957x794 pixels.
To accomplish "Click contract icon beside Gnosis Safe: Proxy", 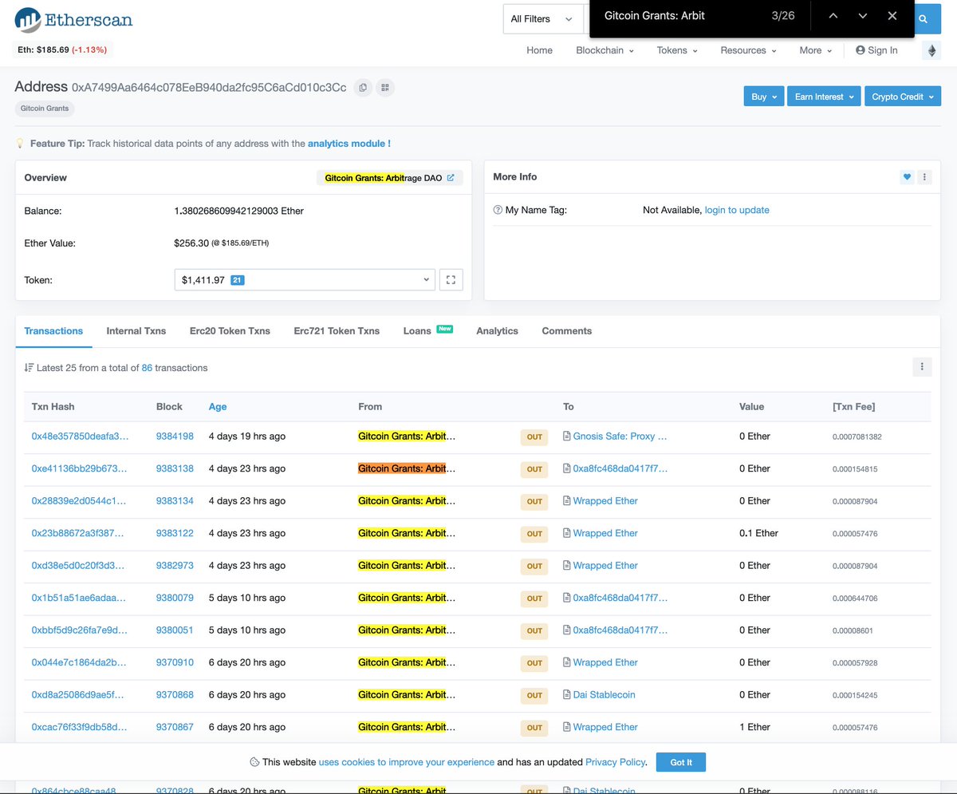I will [567, 437].
